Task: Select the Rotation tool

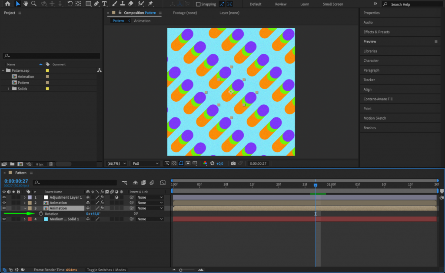Action: (70, 4)
